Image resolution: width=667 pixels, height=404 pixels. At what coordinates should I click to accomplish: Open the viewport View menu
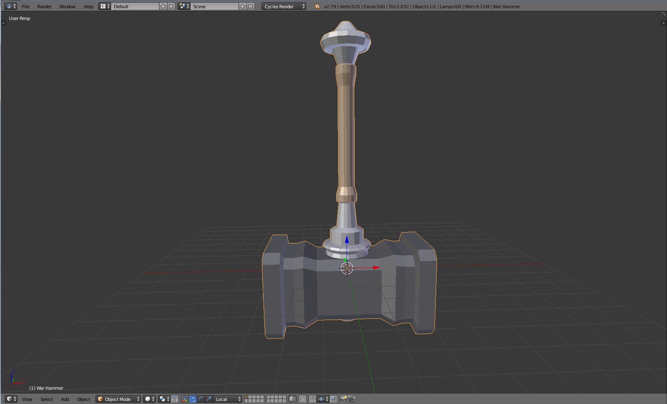(x=27, y=399)
